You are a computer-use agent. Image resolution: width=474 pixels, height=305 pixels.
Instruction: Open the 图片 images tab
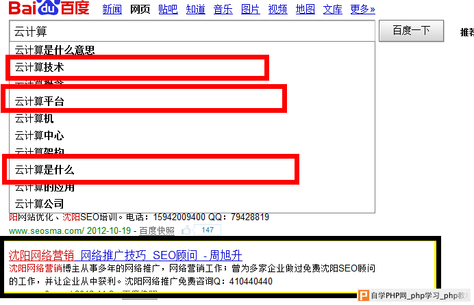[250, 10]
